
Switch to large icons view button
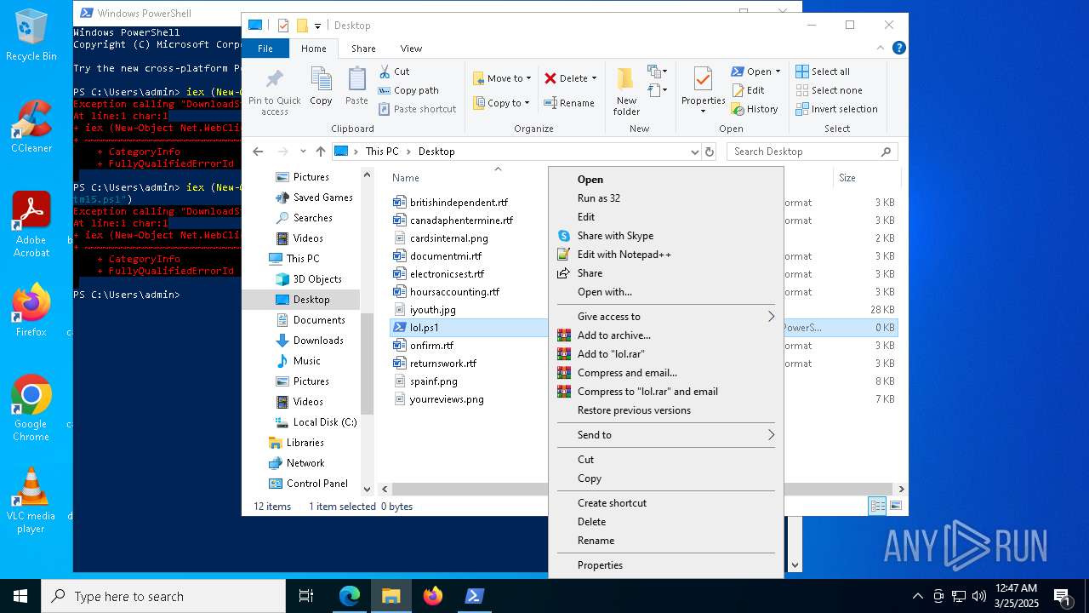coord(895,506)
